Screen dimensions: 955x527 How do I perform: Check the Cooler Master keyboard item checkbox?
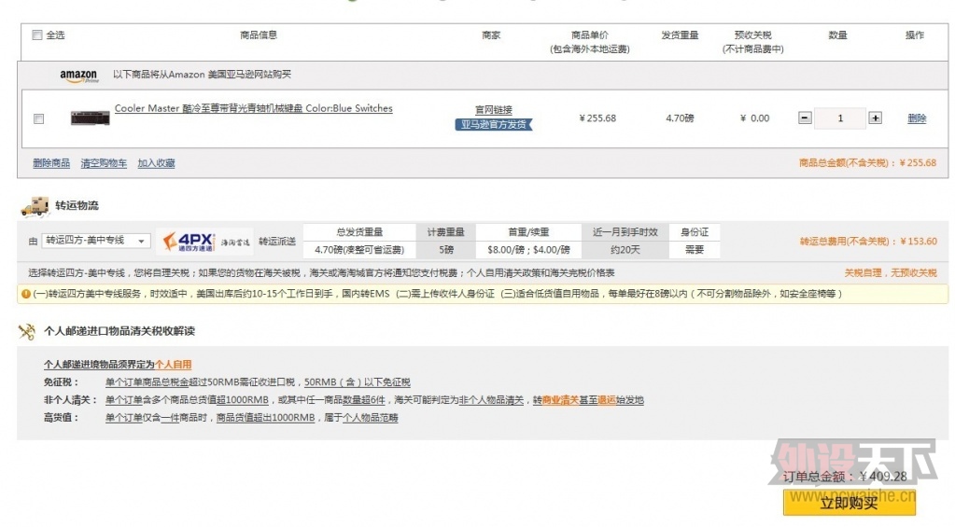39,118
